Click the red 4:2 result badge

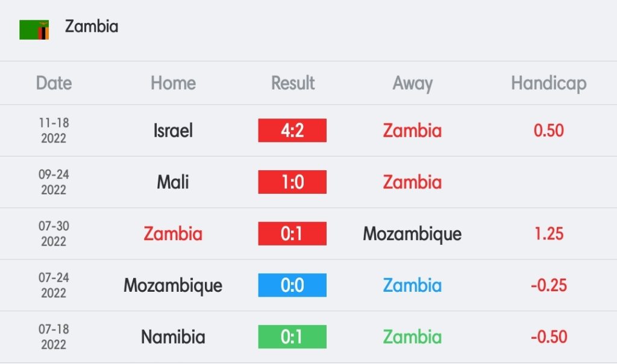click(292, 130)
